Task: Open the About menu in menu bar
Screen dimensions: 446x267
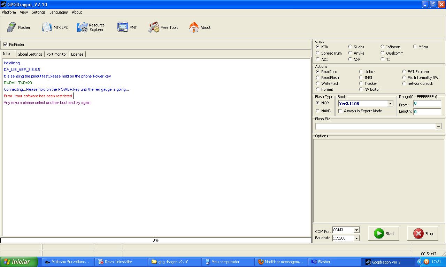Action: point(77,12)
